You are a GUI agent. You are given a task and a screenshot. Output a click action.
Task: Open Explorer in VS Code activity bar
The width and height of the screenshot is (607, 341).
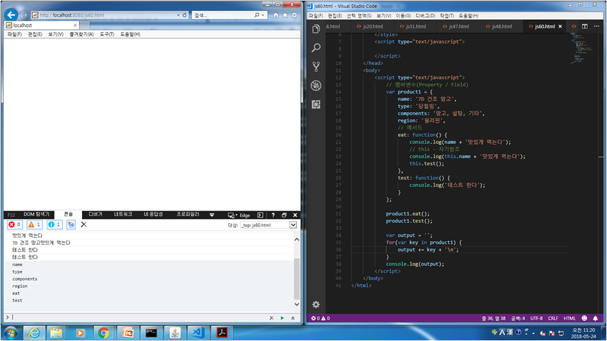(316, 29)
